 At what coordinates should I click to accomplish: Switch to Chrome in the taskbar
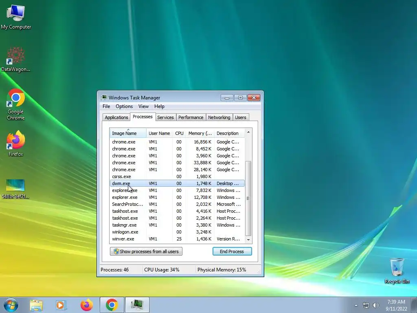pos(112,305)
